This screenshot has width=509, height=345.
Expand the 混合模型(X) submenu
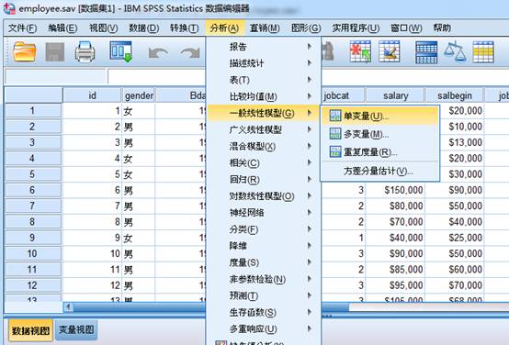(263, 146)
